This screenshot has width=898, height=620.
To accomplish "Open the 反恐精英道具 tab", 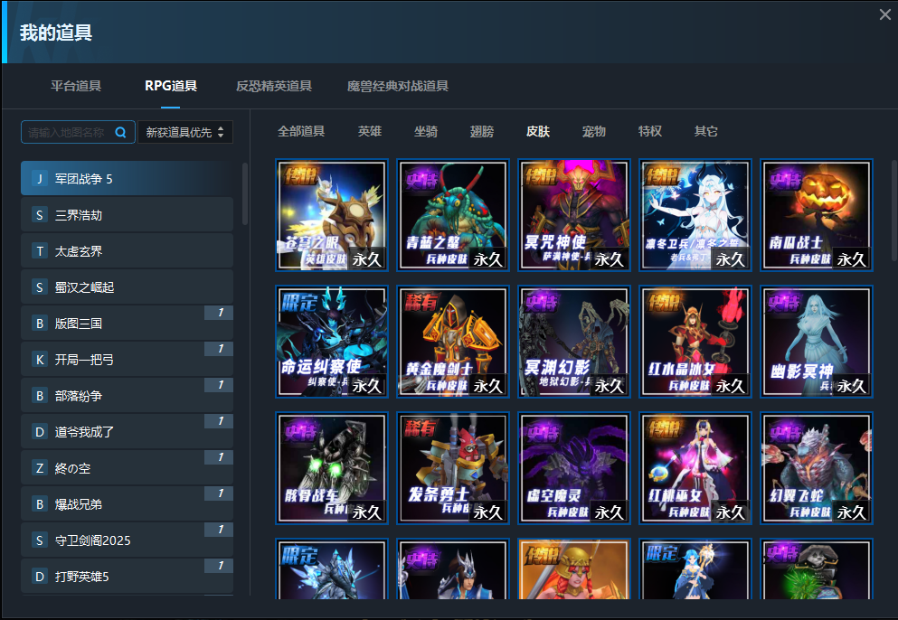I will [x=274, y=86].
